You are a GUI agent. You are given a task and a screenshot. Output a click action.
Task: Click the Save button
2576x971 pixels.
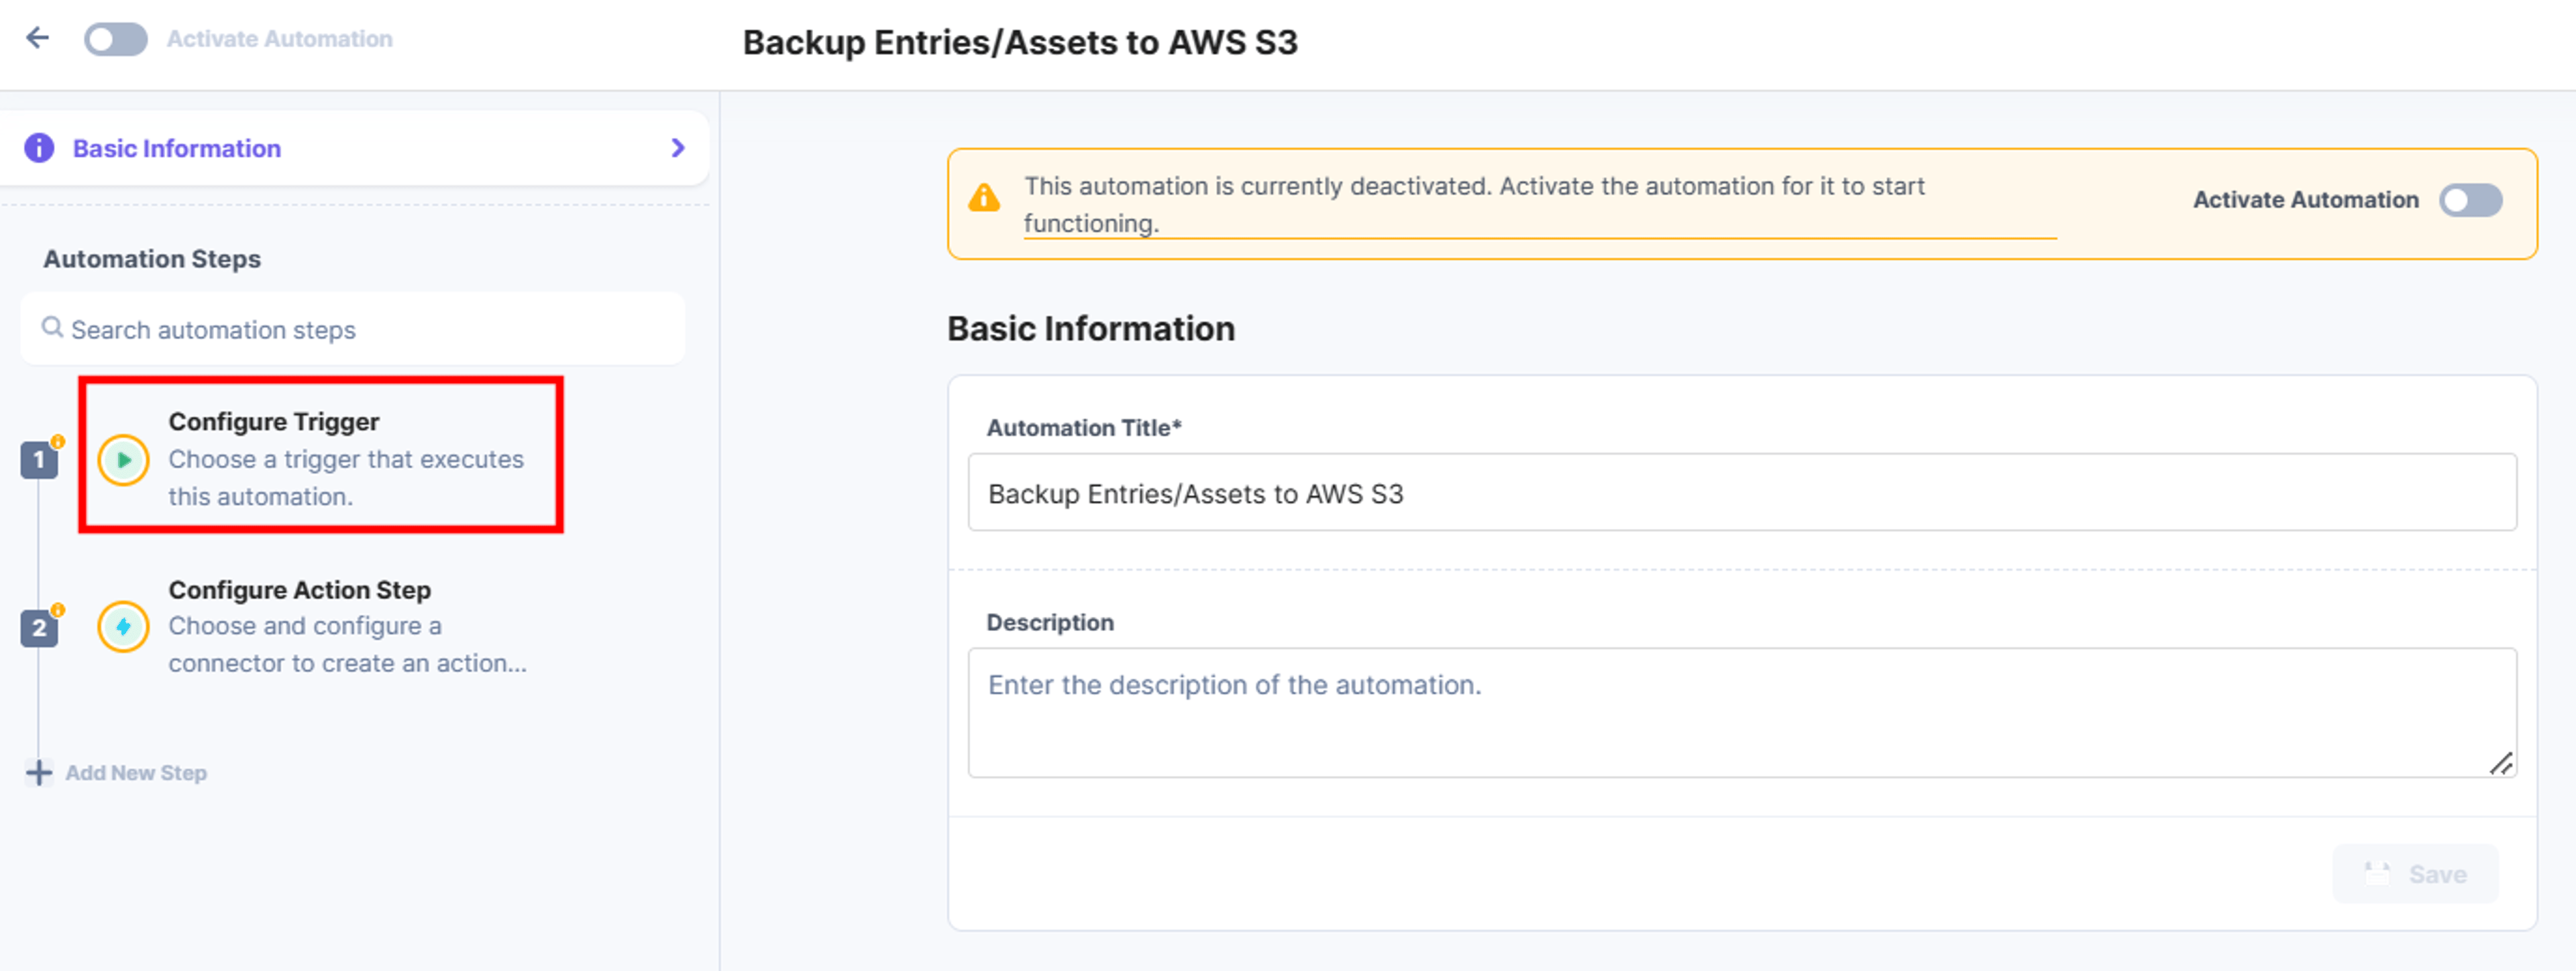(2415, 874)
